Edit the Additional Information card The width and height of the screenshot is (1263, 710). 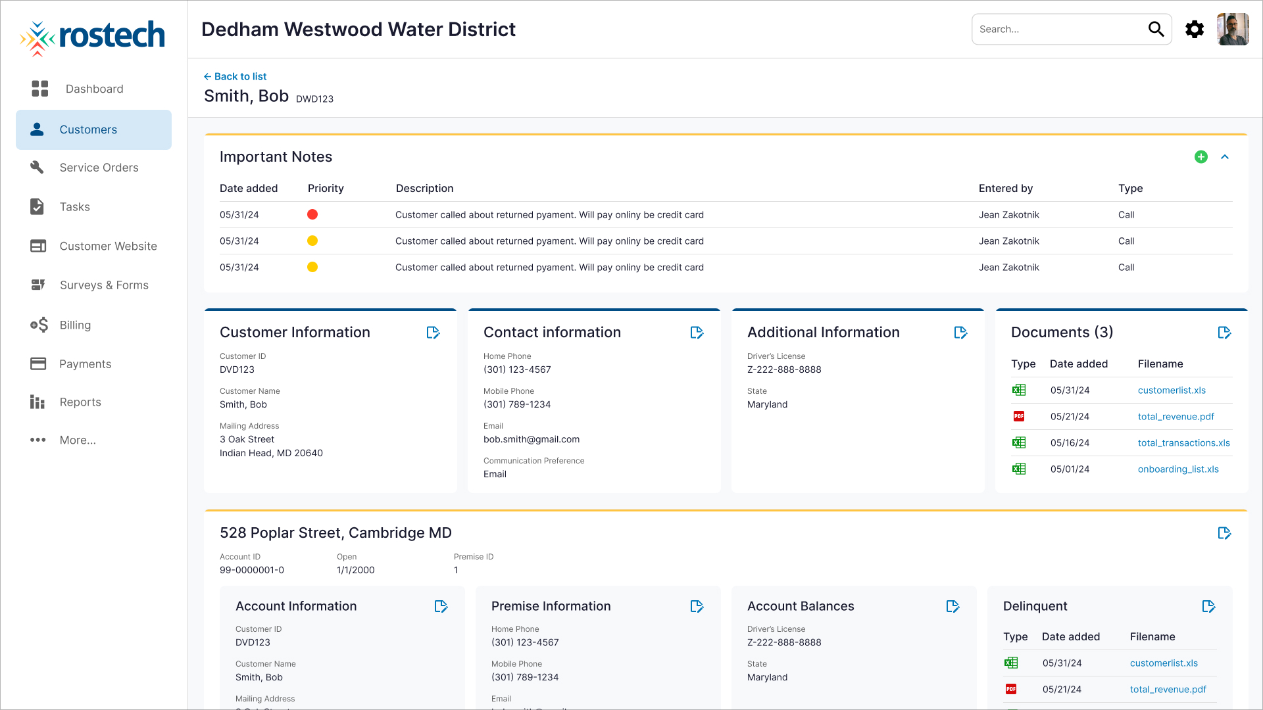coord(960,333)
